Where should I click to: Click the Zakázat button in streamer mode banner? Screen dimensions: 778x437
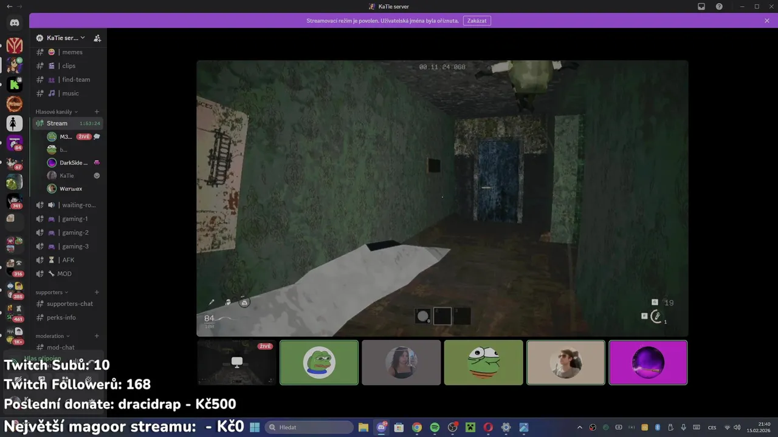(477, 21)
